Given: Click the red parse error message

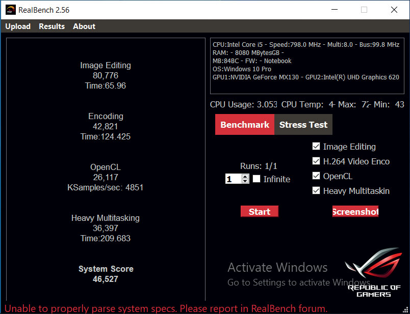Looking at the screenshot, I should (x=166, y=309).
